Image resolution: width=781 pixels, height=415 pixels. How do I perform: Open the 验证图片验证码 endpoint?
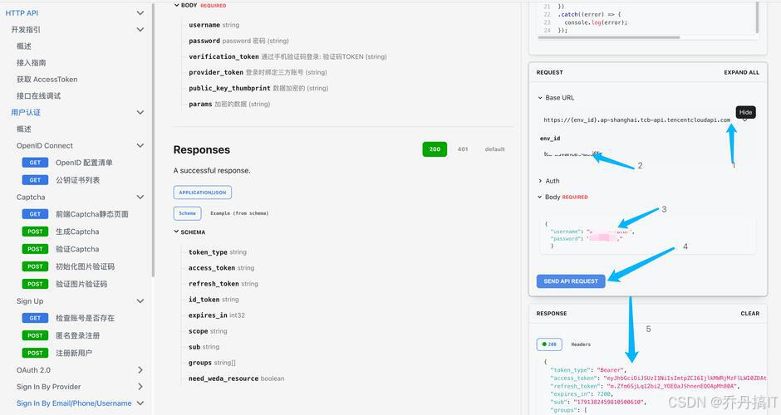[81, 284]
